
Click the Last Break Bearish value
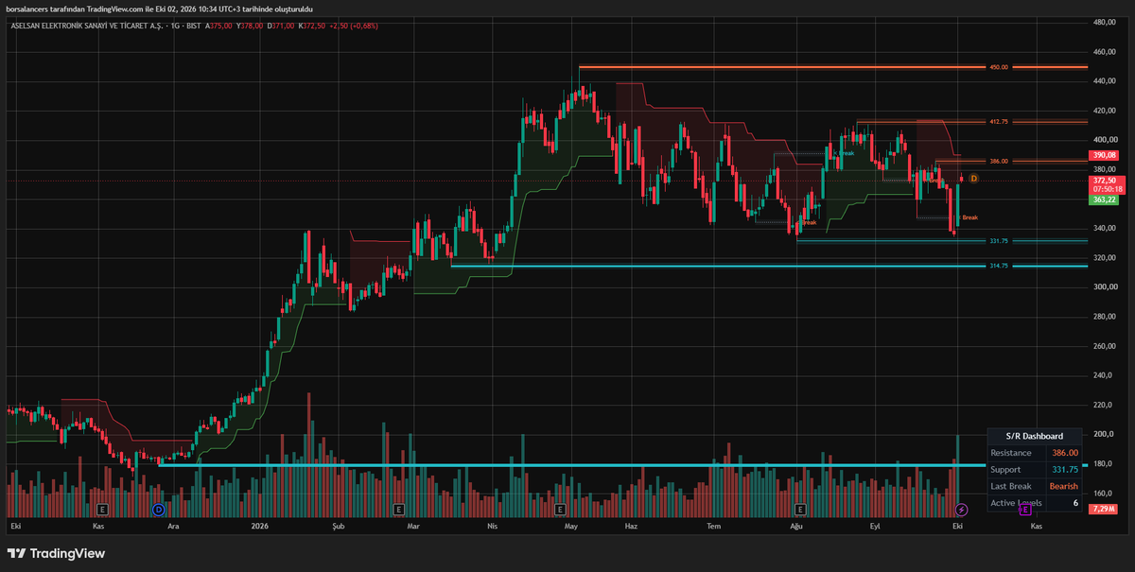pos(1064,486)
